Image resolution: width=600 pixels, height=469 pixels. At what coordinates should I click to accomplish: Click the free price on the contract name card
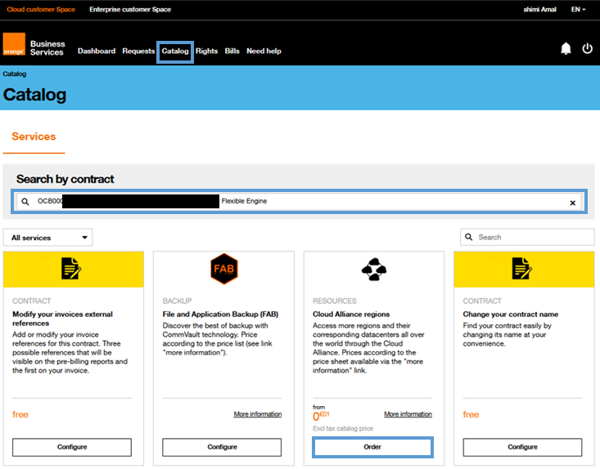[x=471, y=414]
